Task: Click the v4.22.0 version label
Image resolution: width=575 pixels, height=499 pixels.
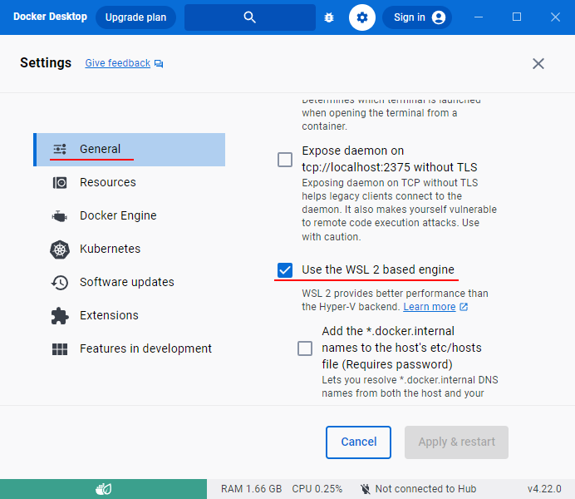Action: [x=544, y=489]
